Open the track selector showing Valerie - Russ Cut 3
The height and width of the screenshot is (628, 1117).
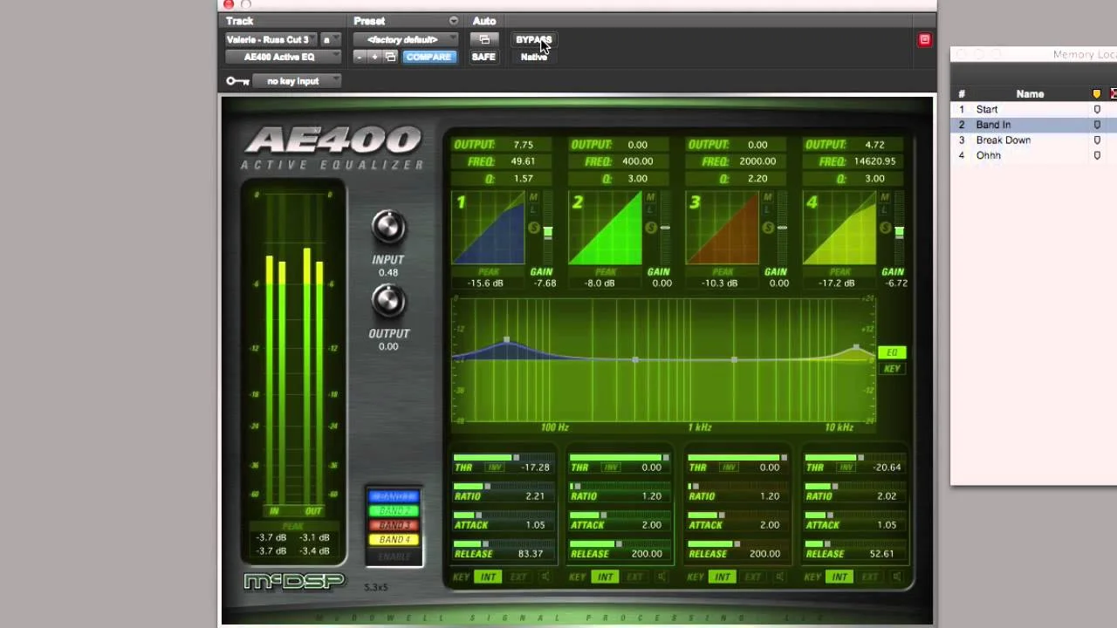[269, 39]
